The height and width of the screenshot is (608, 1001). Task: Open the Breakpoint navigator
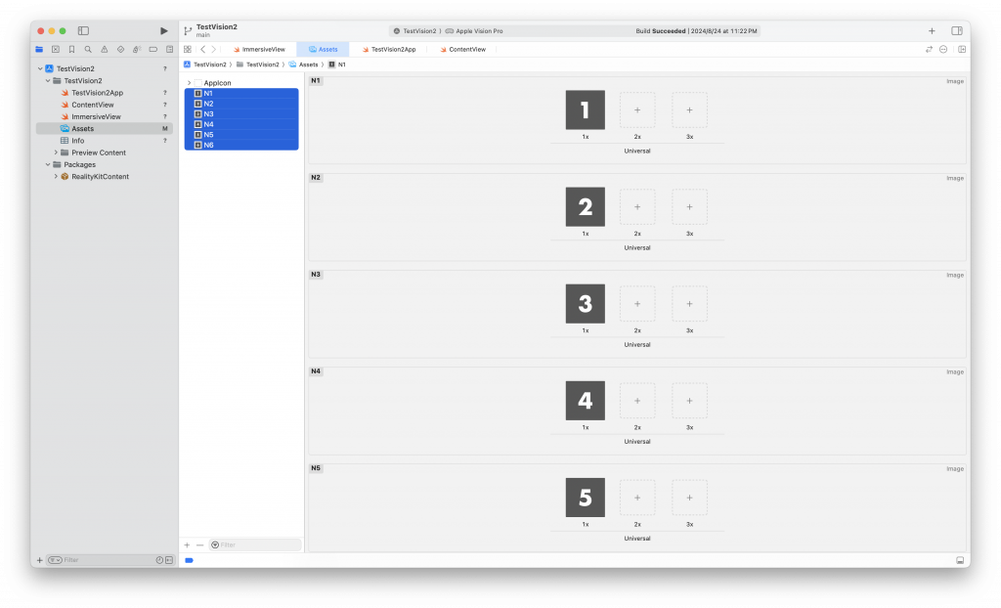153,49
